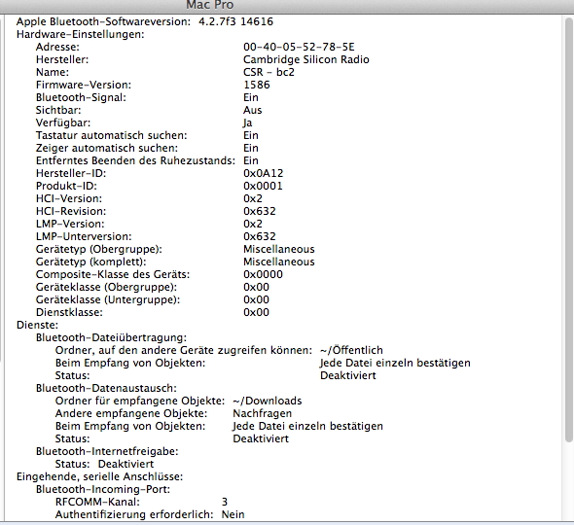Screen dimensions: 574x525
Task: Click the Geräteklasse (Untergruppe) label
Action: 108,299
